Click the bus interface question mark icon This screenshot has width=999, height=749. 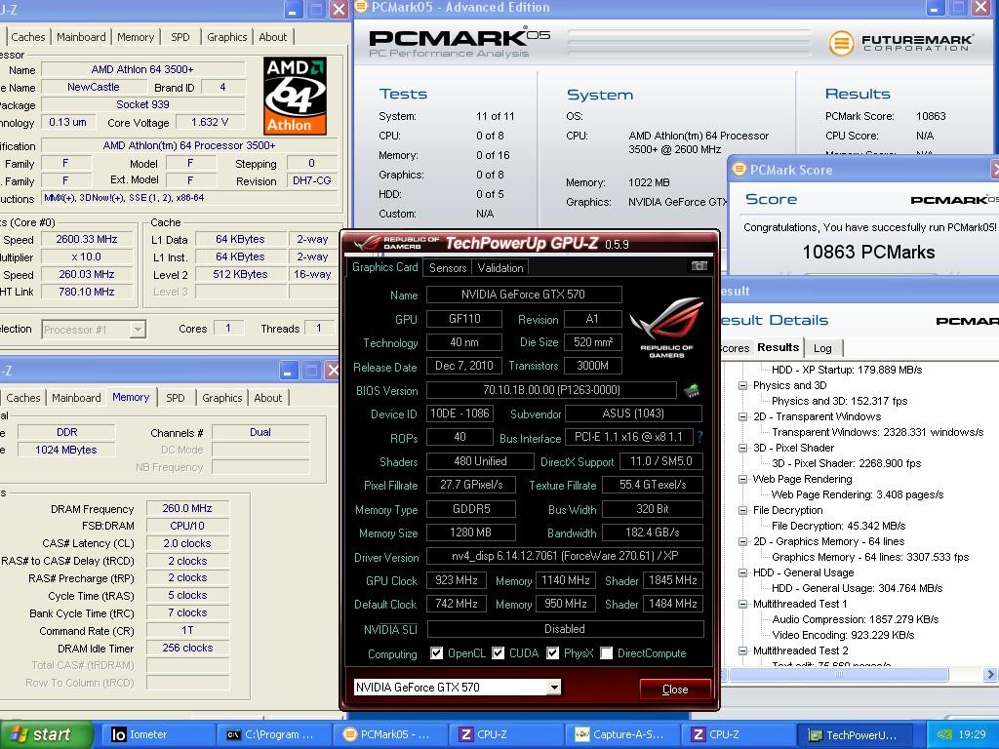(699, 437)
